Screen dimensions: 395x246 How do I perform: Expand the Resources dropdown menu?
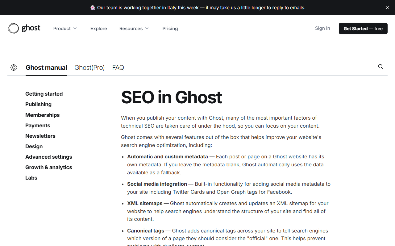click(134, 28)
